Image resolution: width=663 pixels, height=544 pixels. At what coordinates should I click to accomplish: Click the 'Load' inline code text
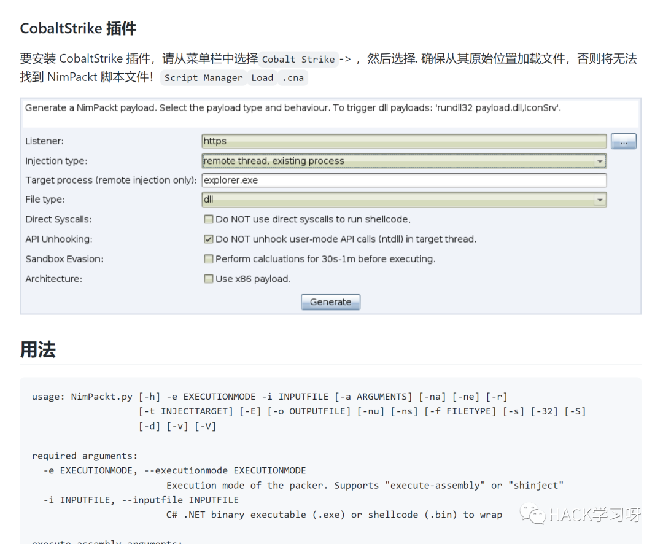click(262, 78)
